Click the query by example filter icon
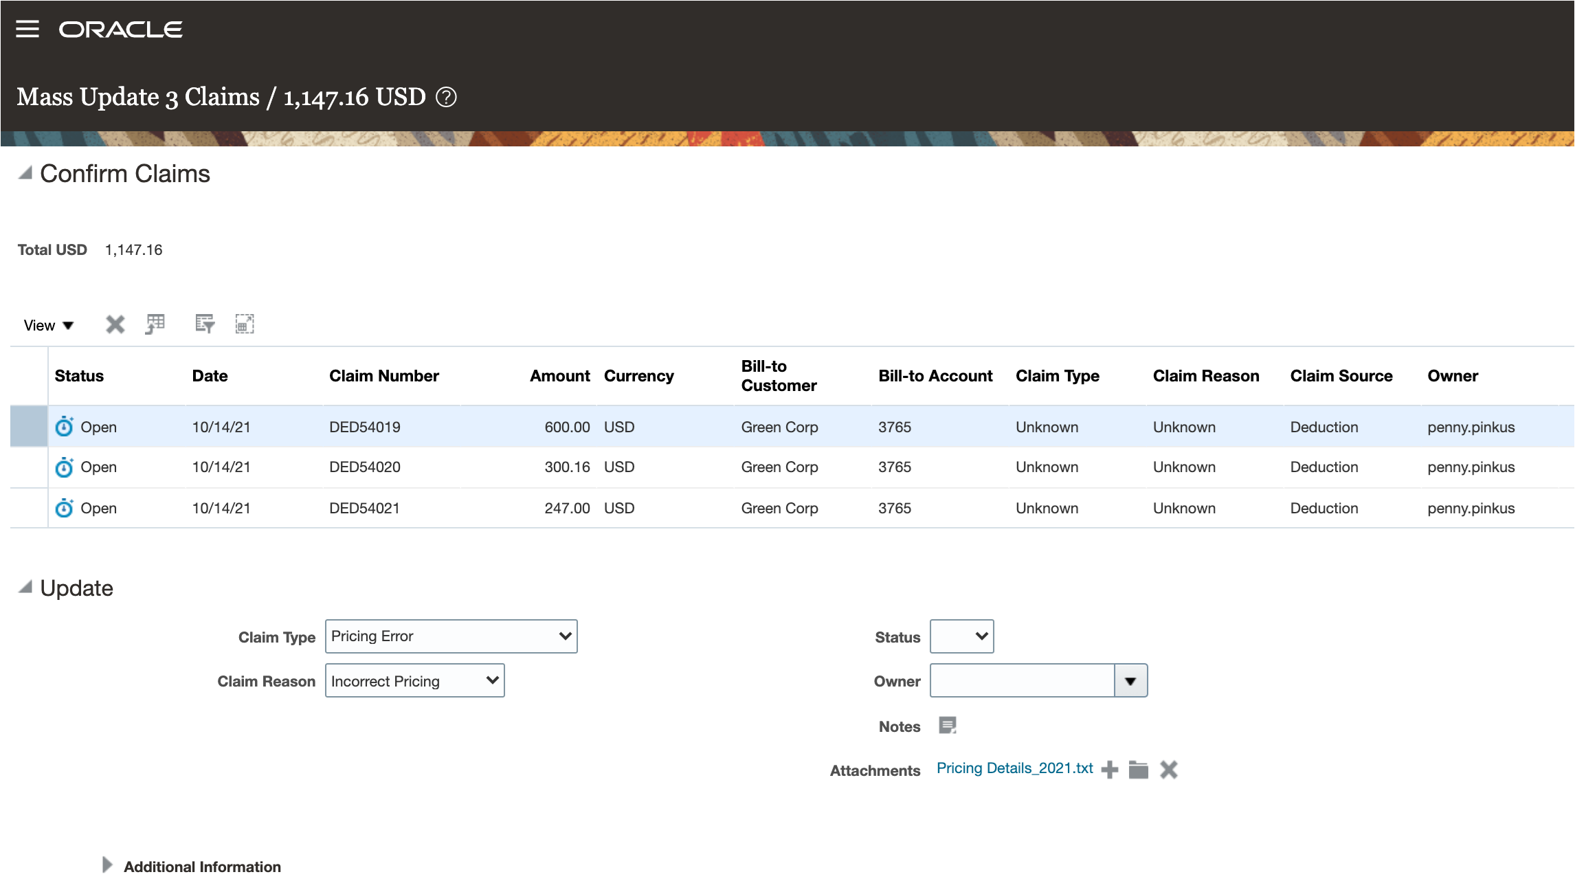1575x892 pixels. [205, 324]
